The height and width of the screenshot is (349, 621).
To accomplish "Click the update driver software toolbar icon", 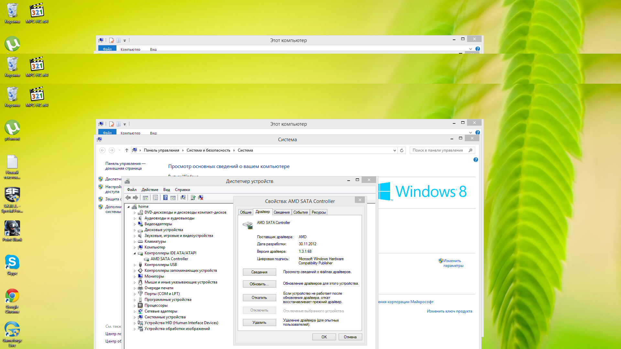I will (193, 197).
